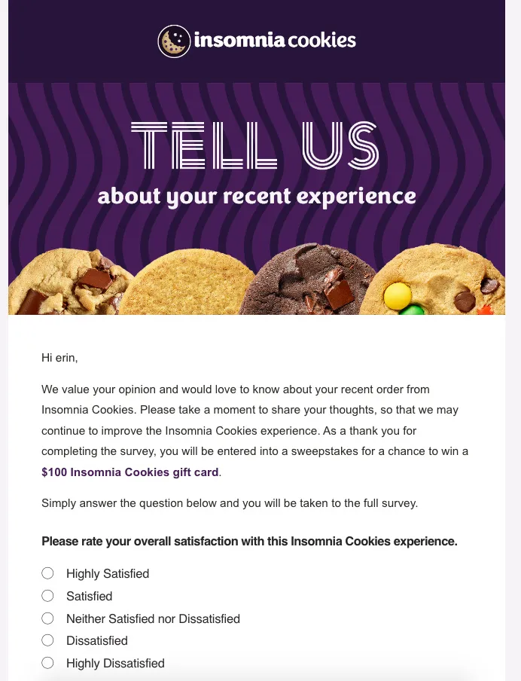Viewport: 521px width, 681px height.
Task: Click the "Highly Satisfied" label text
Action: click(x=108, y=574)
